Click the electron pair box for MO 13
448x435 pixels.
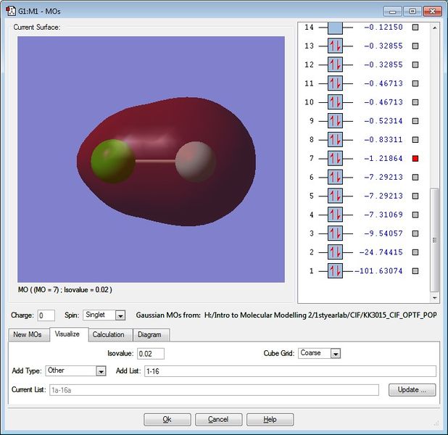(x=335, y=46)
